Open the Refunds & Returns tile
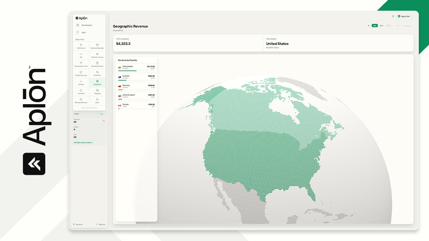Image resolution: width=429 pixels, height=241 pixels. [x=81, y=101]
